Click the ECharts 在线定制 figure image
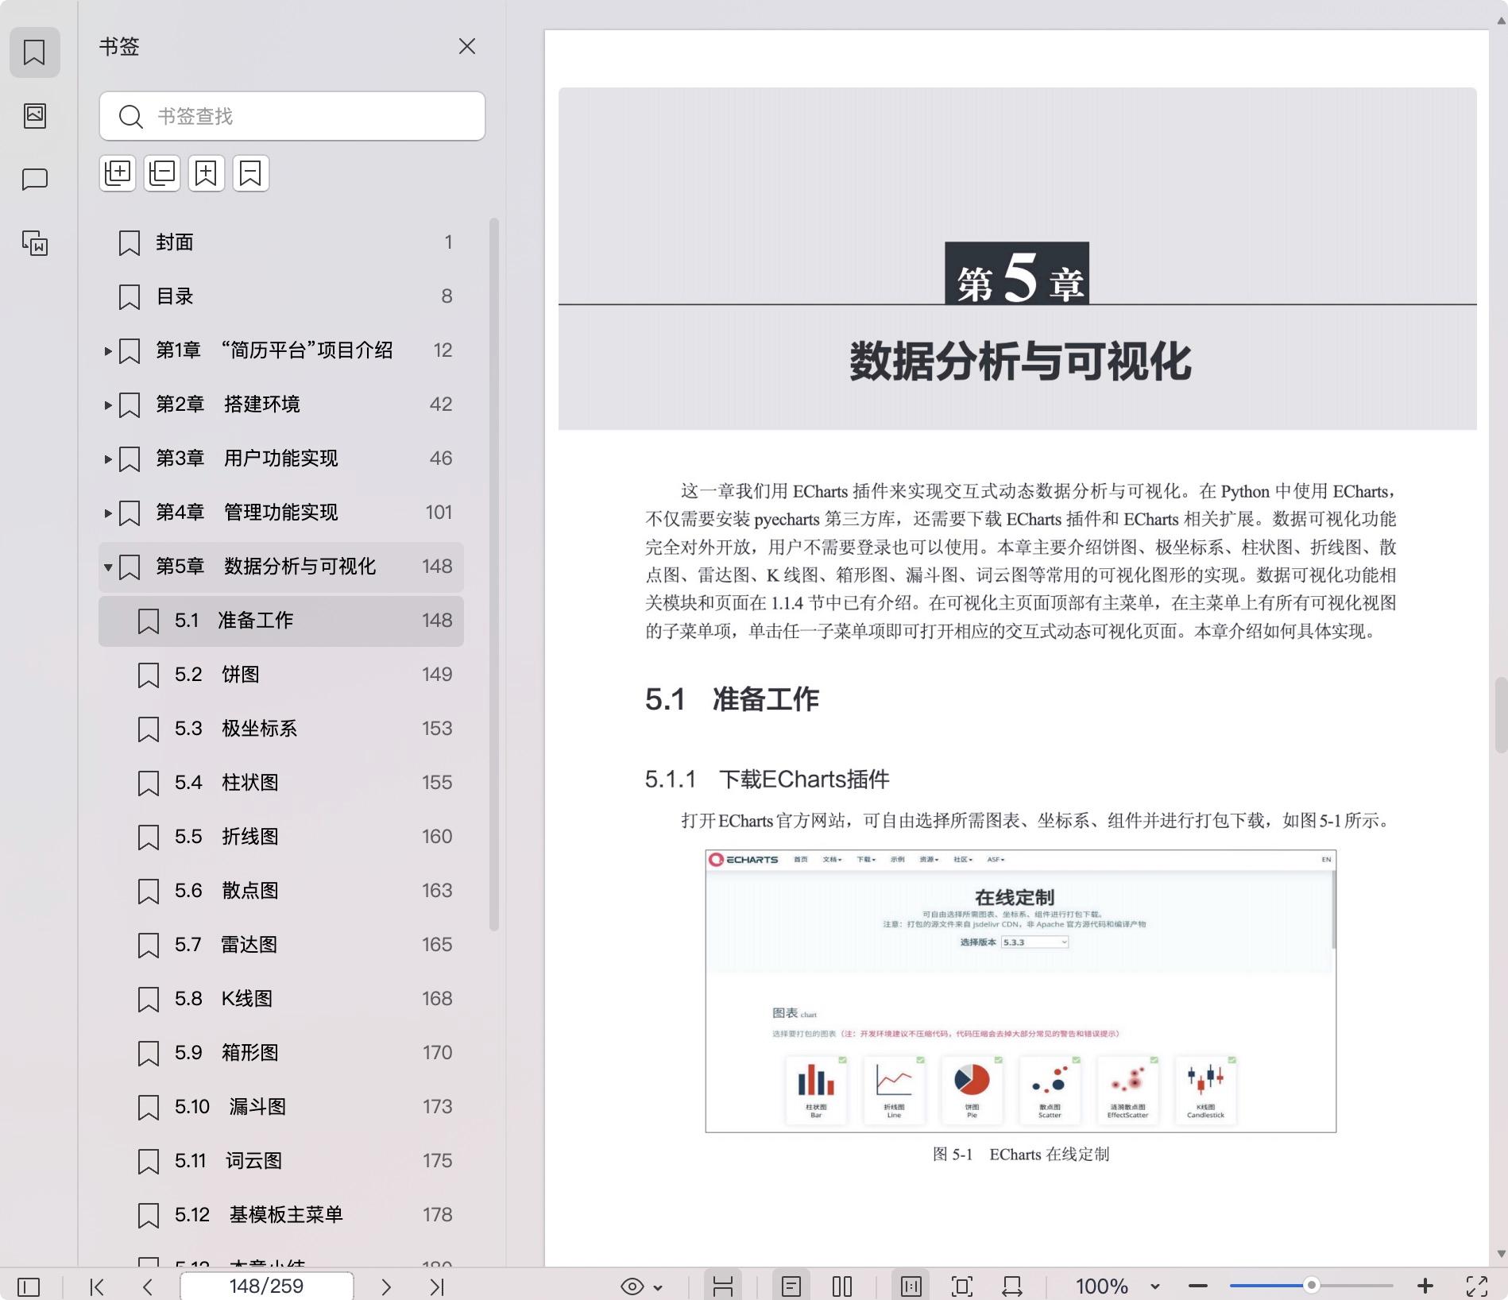This screenshot has height=1300, width=1508. pyautogui.click(x=1021, y=991)
